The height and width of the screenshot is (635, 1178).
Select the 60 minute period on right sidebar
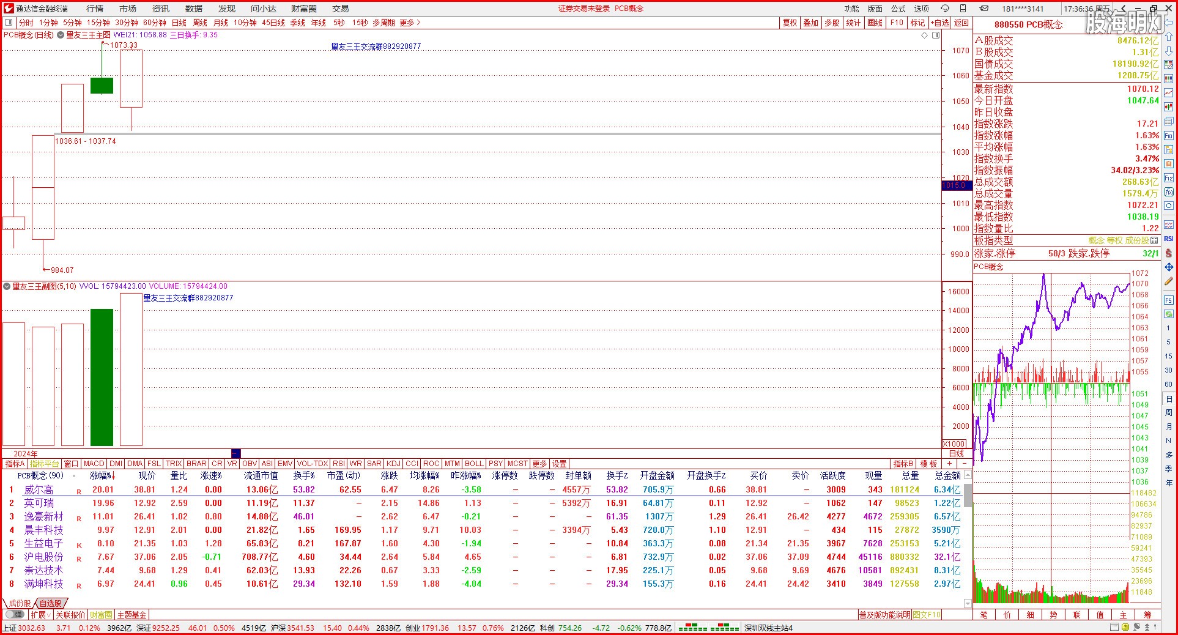pos(1169,384)
